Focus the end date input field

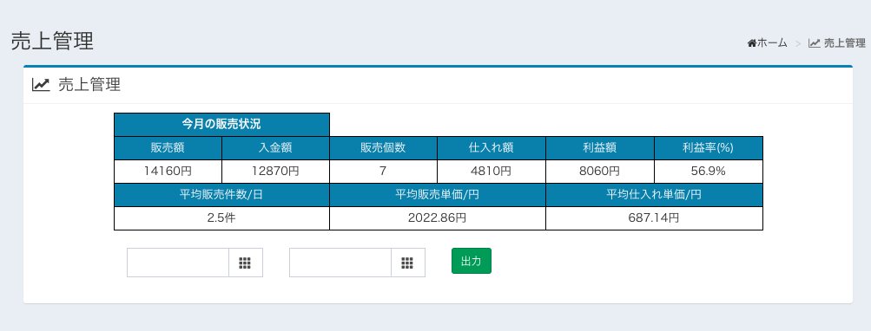340,263
